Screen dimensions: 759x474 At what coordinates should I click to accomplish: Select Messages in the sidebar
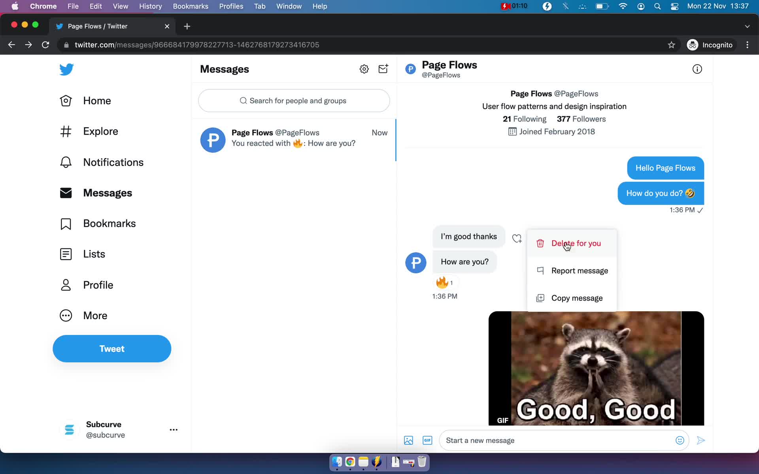96,193
